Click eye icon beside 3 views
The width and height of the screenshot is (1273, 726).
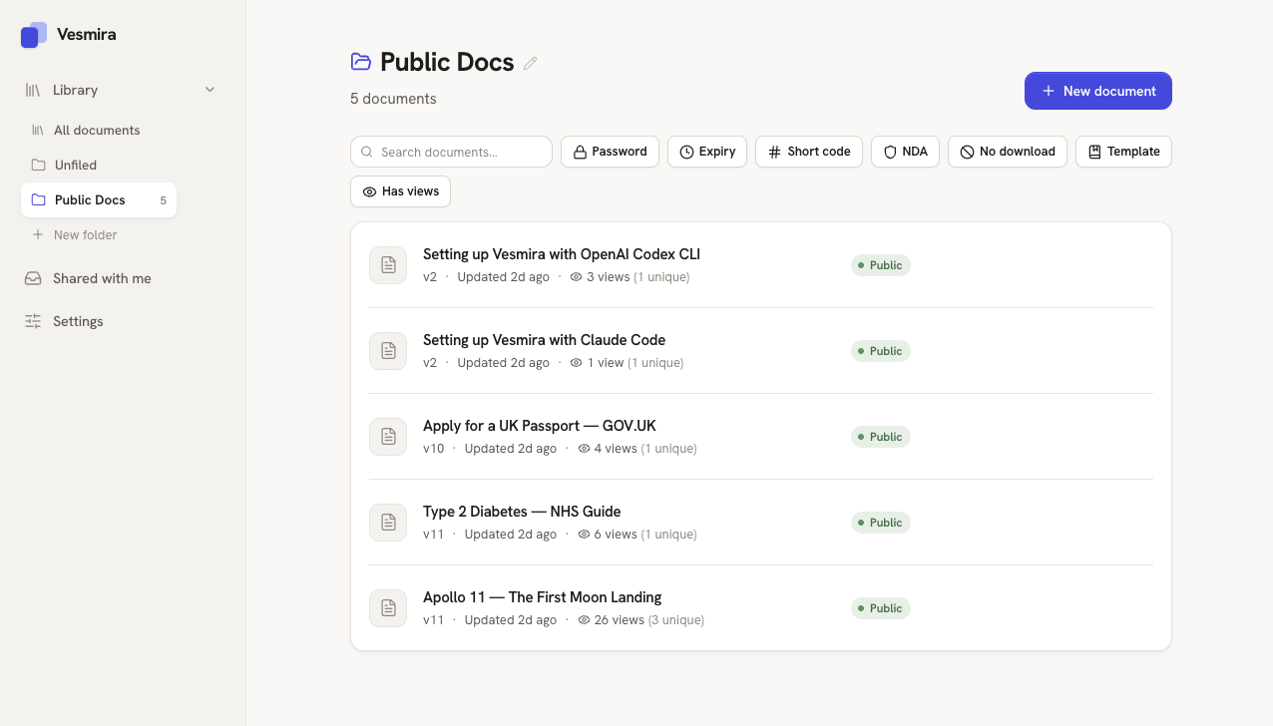[x=576, y=277]
